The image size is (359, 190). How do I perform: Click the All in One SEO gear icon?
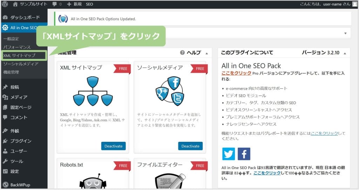(5, 28)
